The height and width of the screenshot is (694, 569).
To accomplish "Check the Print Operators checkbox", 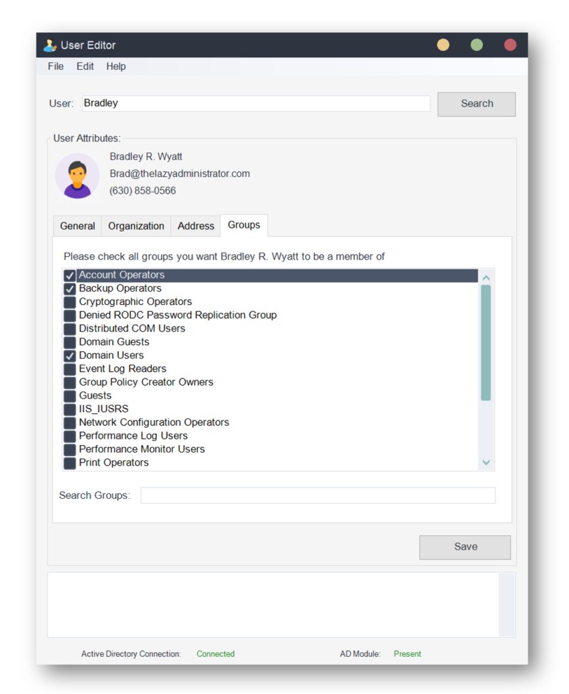I will click(70, 463).
